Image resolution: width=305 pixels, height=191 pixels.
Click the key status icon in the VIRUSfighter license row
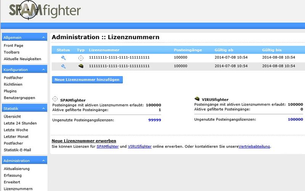[63, 66]
